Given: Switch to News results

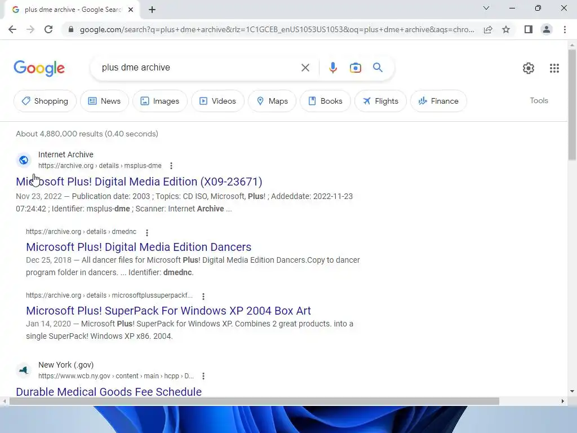Looking at the screenshot, I should point(104,101).
